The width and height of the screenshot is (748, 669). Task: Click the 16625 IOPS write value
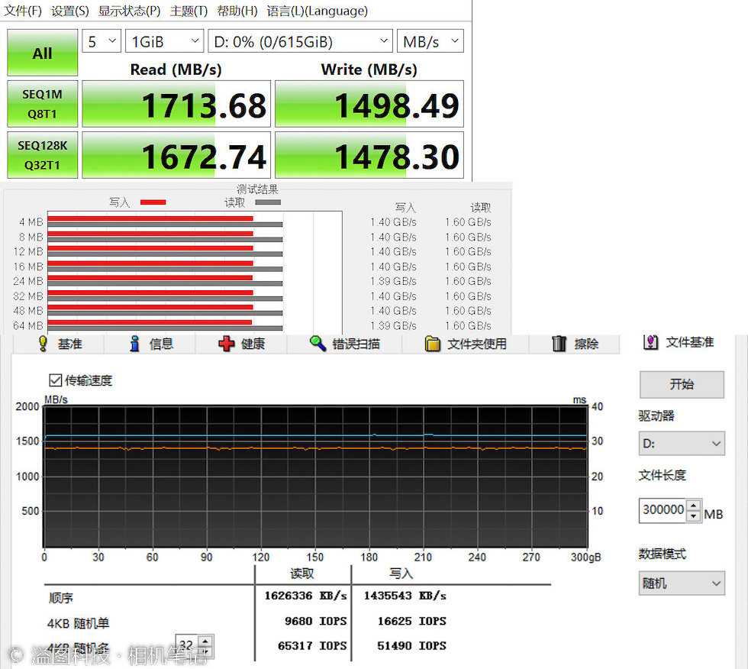411,621
